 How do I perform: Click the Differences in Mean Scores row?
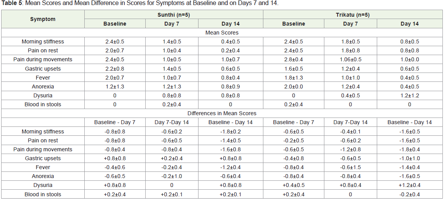pos(222,113)
